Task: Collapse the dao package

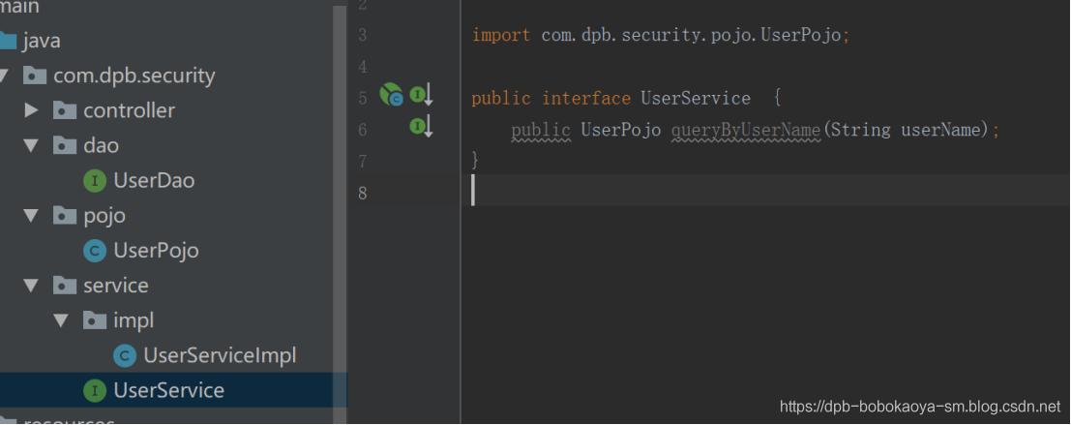Action: point(31,145)
